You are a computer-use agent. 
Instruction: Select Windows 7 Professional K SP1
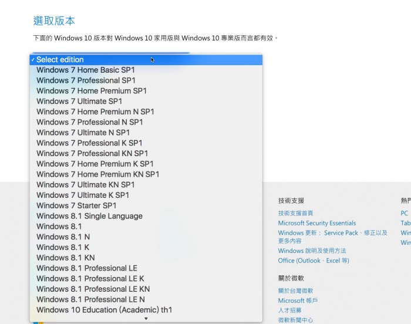[x=146, y=143]
